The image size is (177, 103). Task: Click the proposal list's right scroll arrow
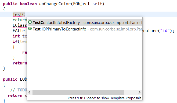coord(139,92)
